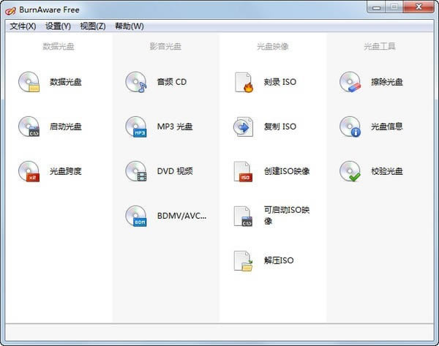
Task: Click the 影音光盘 column heading
Action: [x=165, y=46]
